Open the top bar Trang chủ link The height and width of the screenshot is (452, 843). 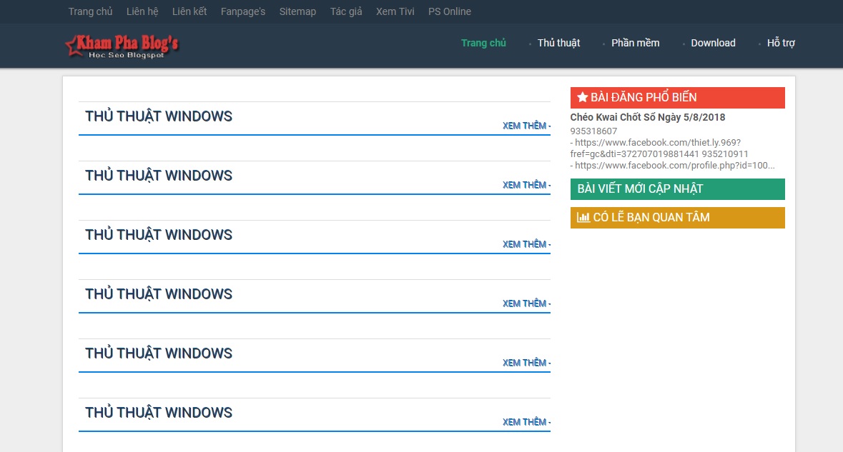tap(90, 11)
